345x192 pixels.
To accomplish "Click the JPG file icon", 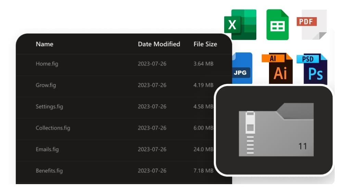I will [242, 68].
